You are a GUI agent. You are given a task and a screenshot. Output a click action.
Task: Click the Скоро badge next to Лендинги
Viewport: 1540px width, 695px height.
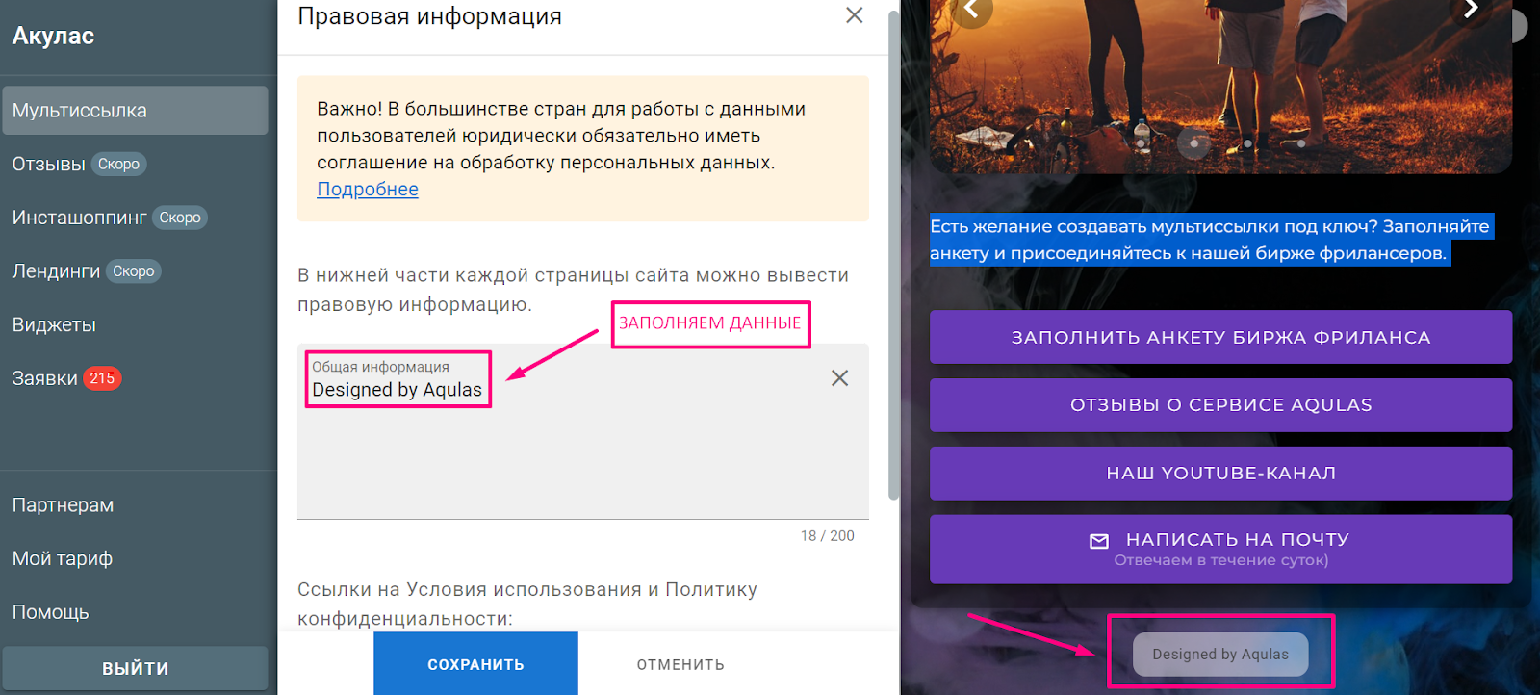pos(133,271)
